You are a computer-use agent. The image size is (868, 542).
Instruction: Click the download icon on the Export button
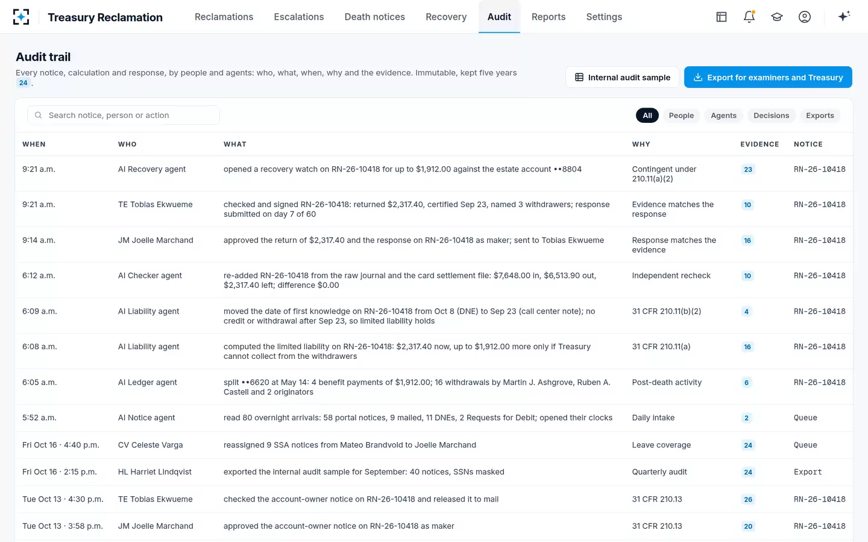click(x=698, y=77)
